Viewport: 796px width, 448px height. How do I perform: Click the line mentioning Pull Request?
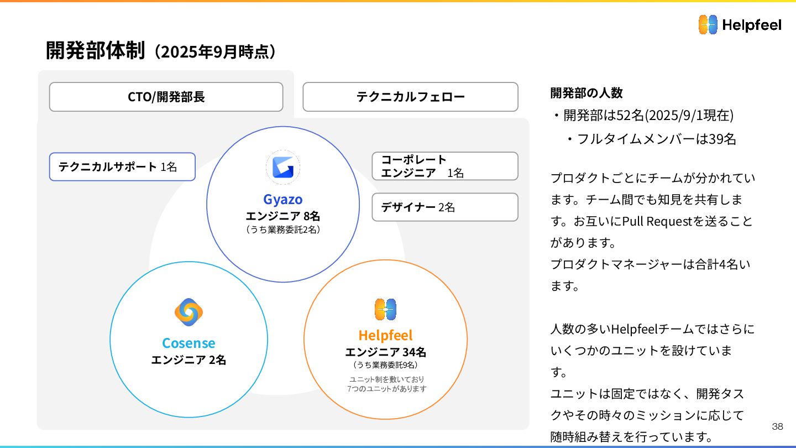click(652, 222)
